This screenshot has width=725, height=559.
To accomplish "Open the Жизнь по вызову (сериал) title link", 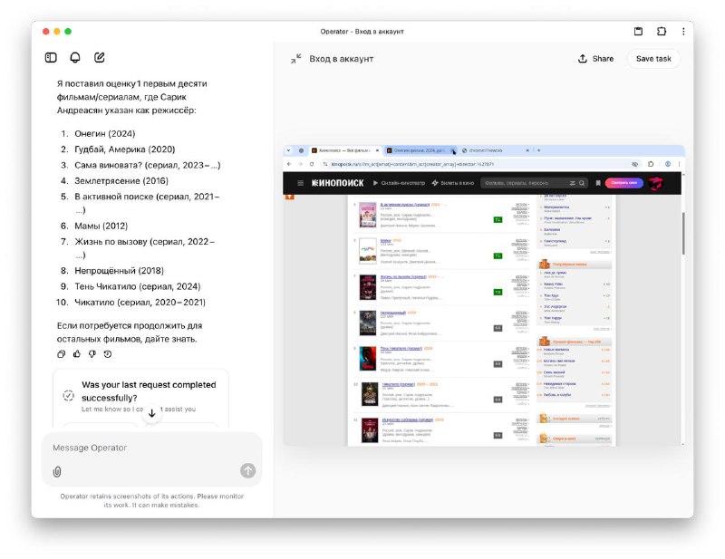I will [403, 276].
